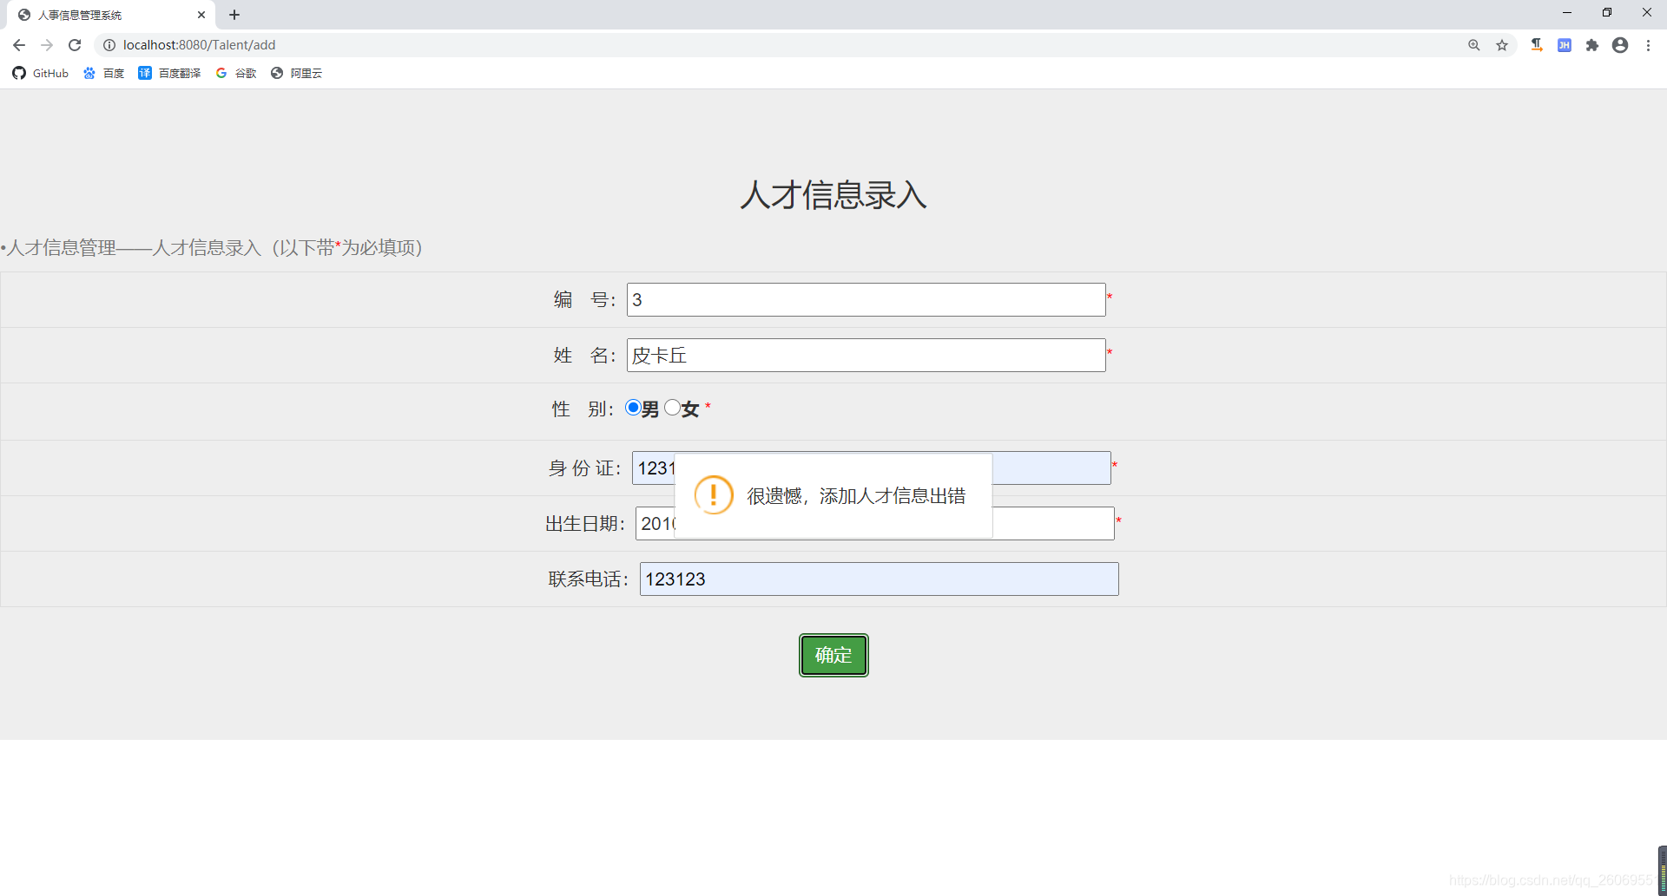
Task: View site information icon in address bar
Action: 109,45
